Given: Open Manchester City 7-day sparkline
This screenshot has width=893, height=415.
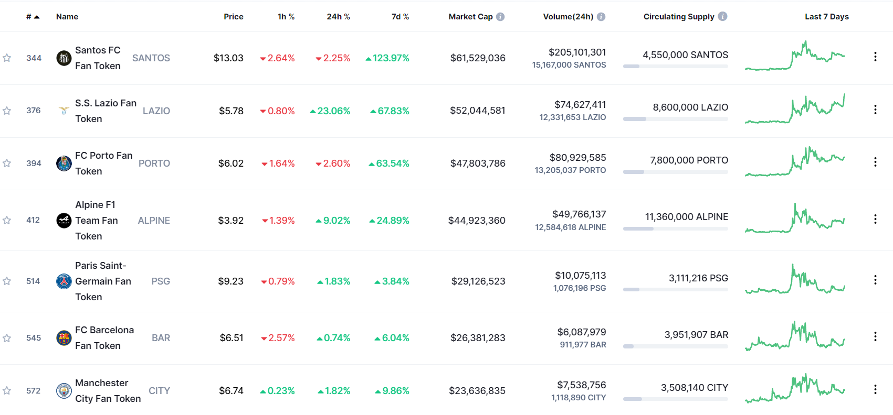Looking at the screenshot, I should tap(795, 388).
